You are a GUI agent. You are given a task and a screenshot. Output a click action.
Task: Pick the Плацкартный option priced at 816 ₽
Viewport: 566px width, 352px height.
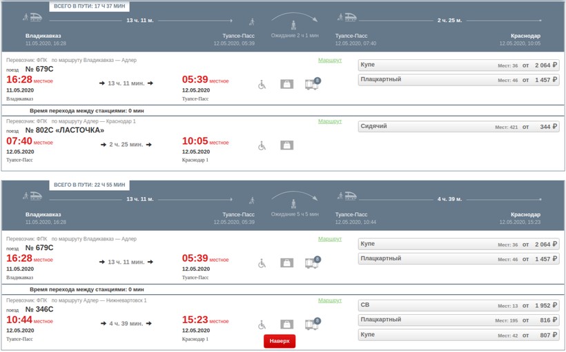459,320
